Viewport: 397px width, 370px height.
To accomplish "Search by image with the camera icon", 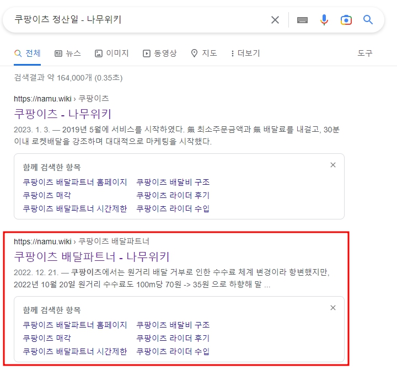I will [346, 20].
